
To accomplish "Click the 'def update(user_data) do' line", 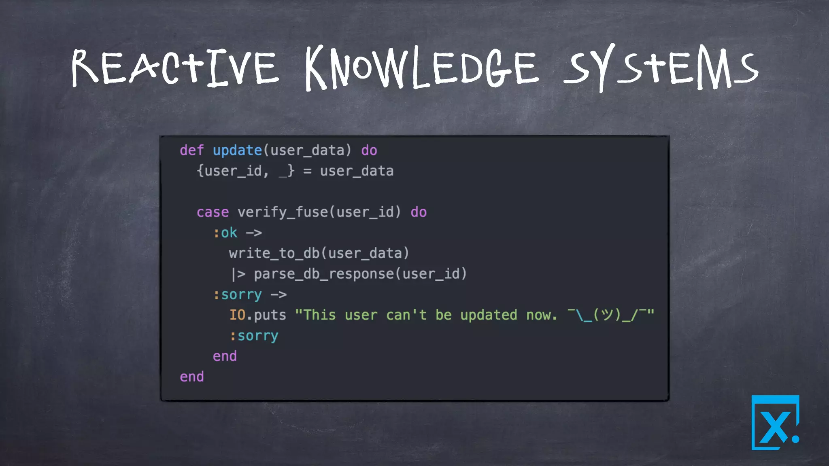I will point(278,150).
